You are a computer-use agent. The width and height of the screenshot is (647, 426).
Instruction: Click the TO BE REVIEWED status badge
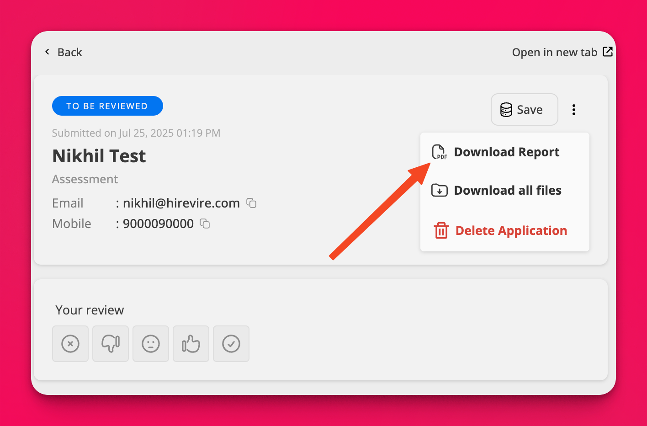107,106
